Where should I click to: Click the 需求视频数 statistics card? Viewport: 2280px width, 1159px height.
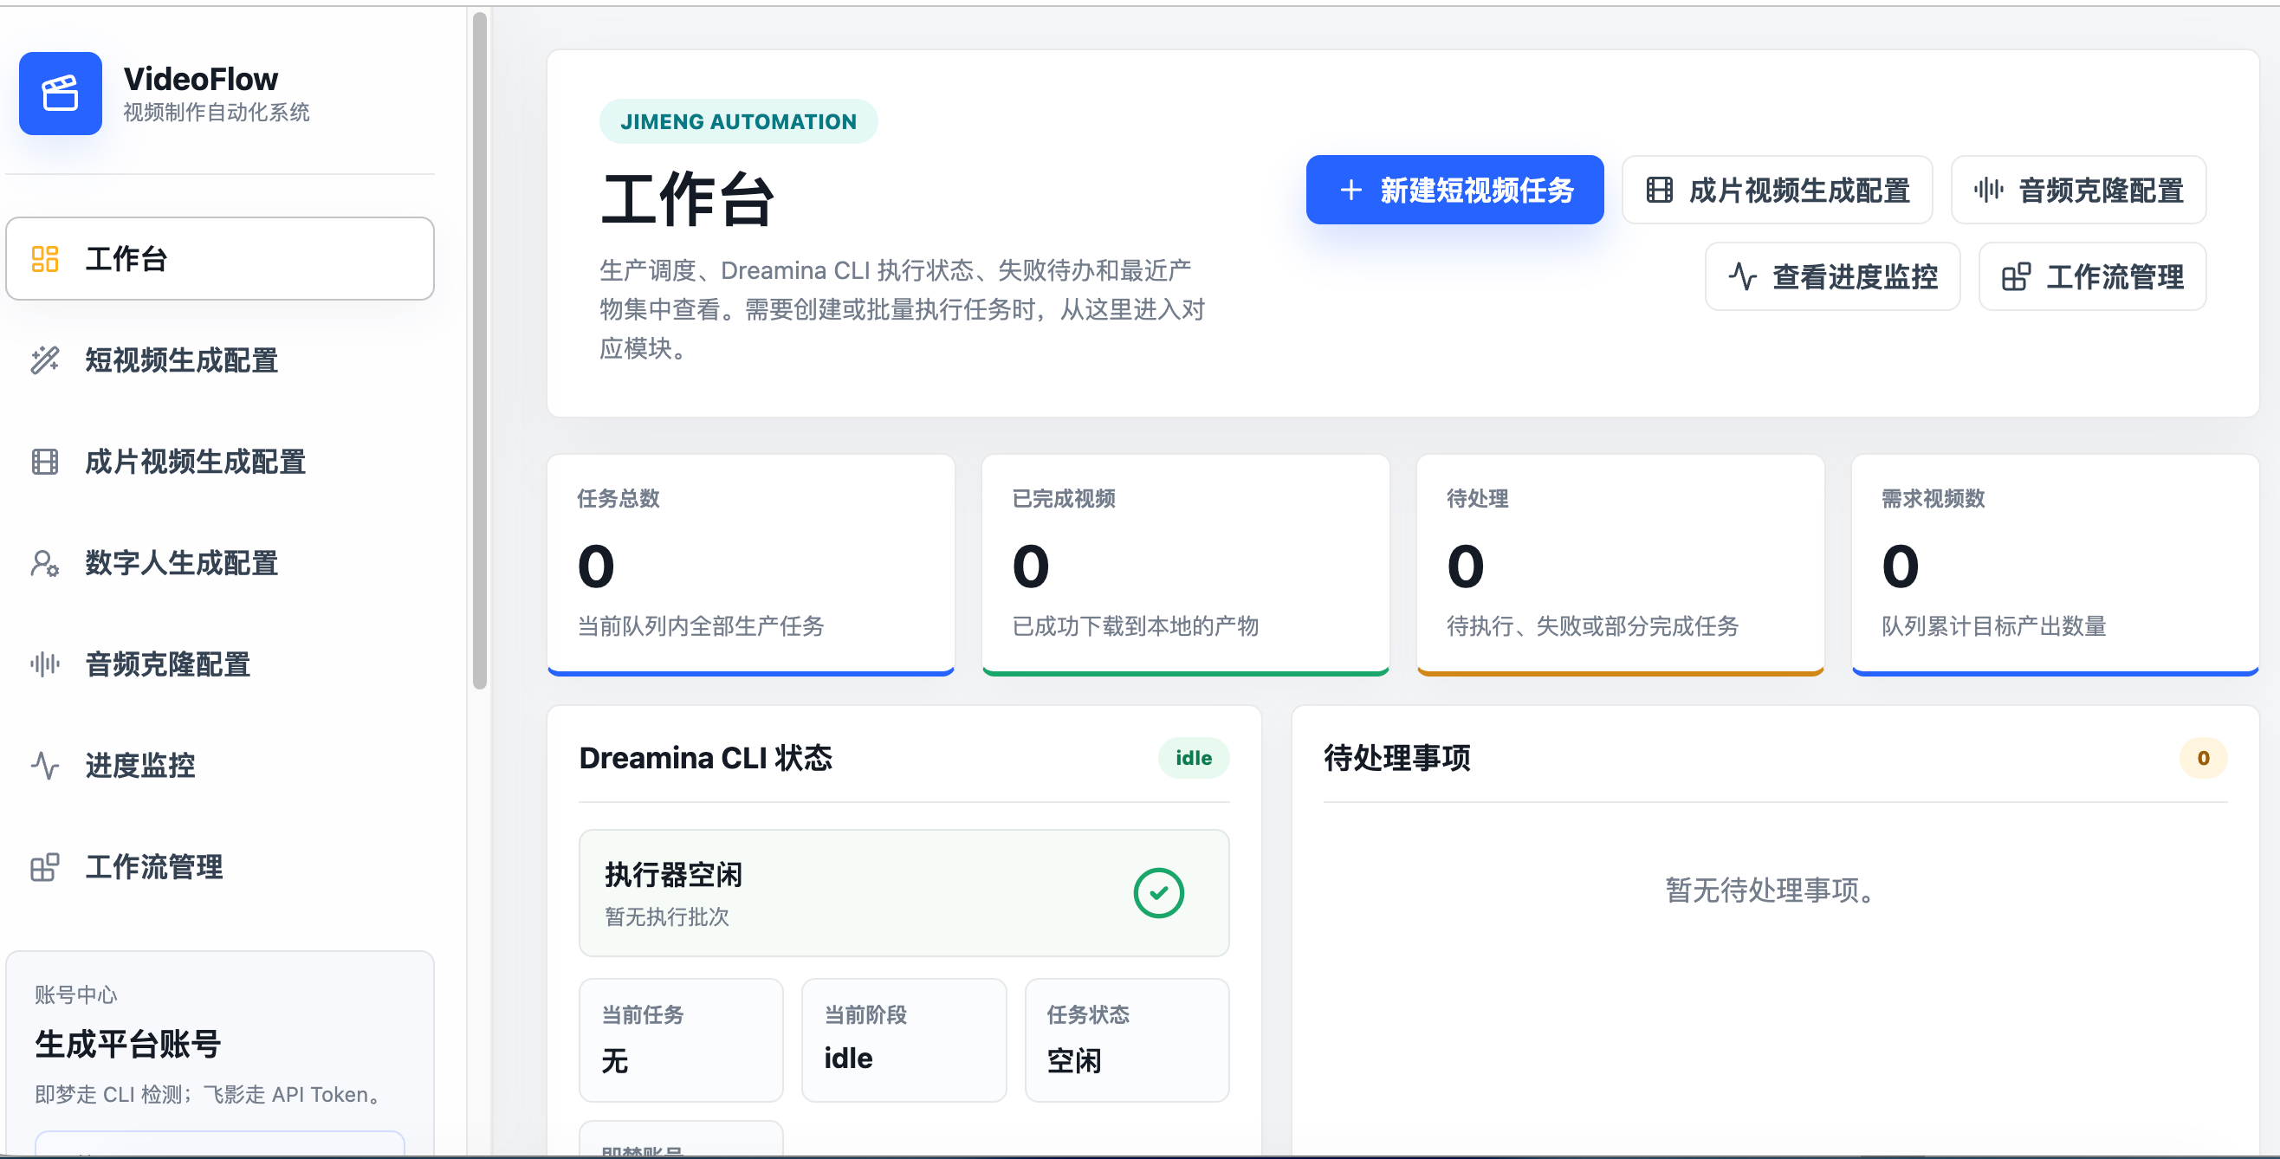[x=2054, y=565]
